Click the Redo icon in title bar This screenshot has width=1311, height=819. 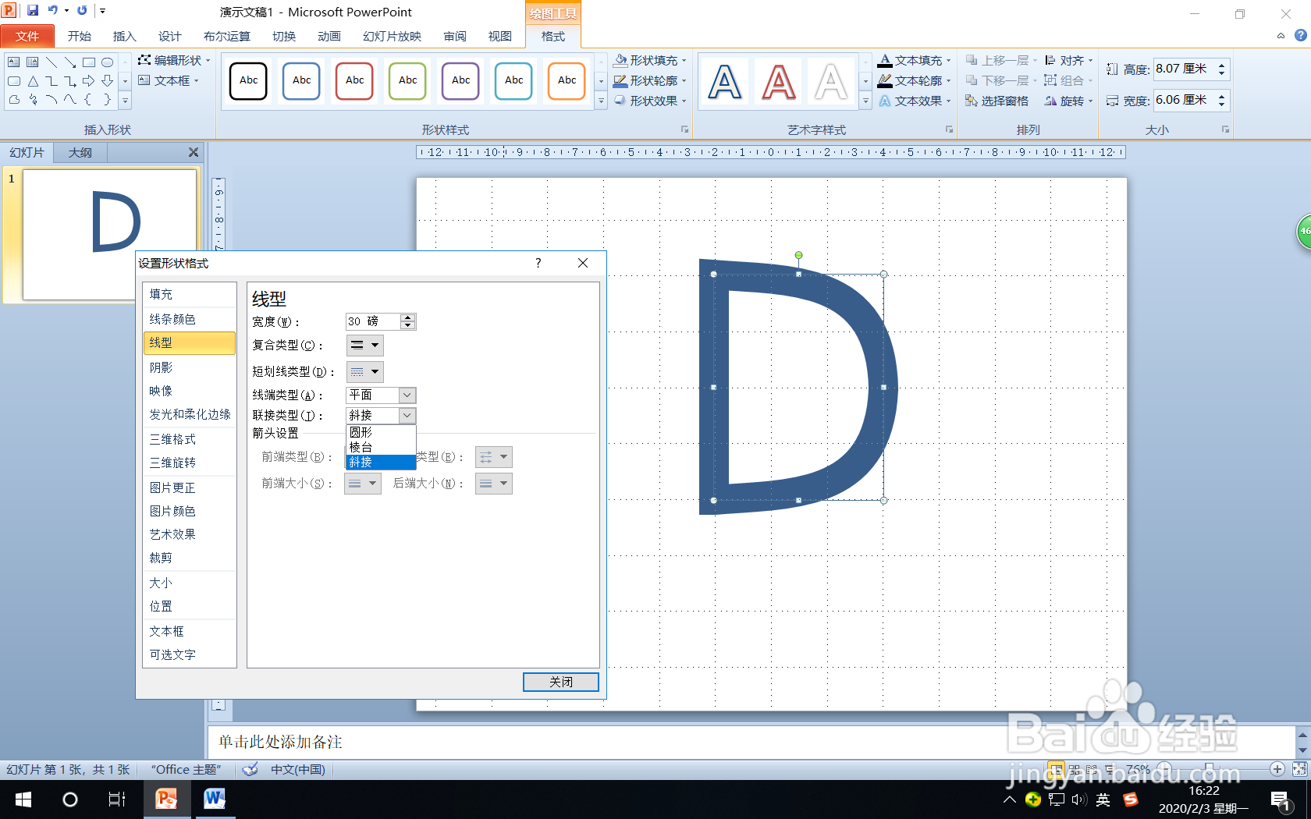(x=82, y=10)
